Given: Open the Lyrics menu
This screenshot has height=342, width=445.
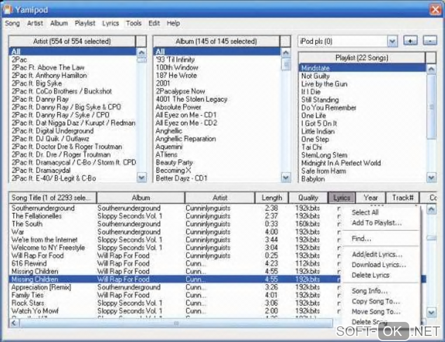Looking at the screenshot, I should [x=110, y=23].
